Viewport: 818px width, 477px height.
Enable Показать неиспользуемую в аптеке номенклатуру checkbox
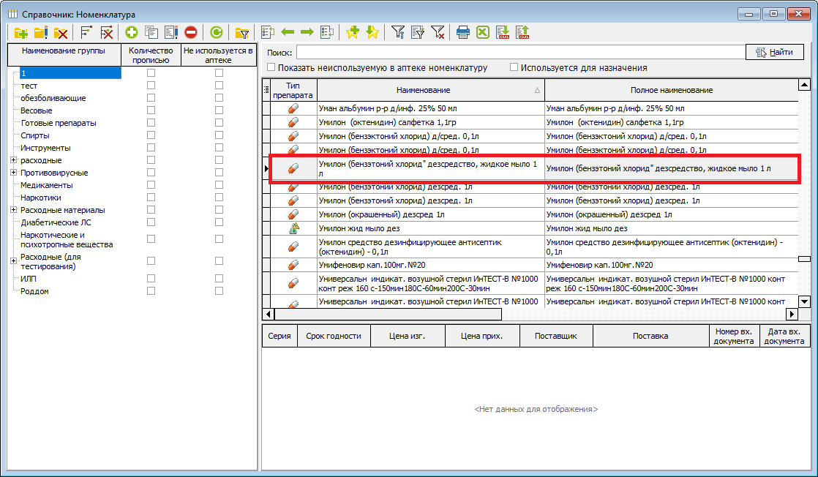coord(271,67)
